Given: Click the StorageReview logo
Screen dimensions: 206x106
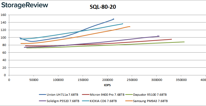Looking at the screenshot, I should point(25,5).
